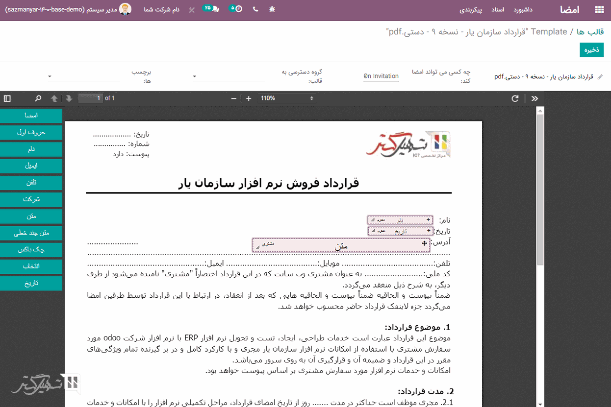Select the حروف اول field type button

tap(31, 132)
